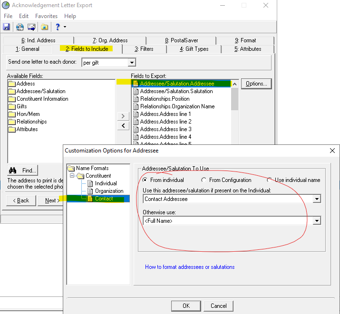Select Addressee/Salutation.Addressee in Fields to Export
The width and height of the screenshot is (340, 314).
coord(181,84)
